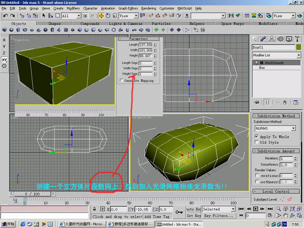Click the Set Key button

(194, 215)
